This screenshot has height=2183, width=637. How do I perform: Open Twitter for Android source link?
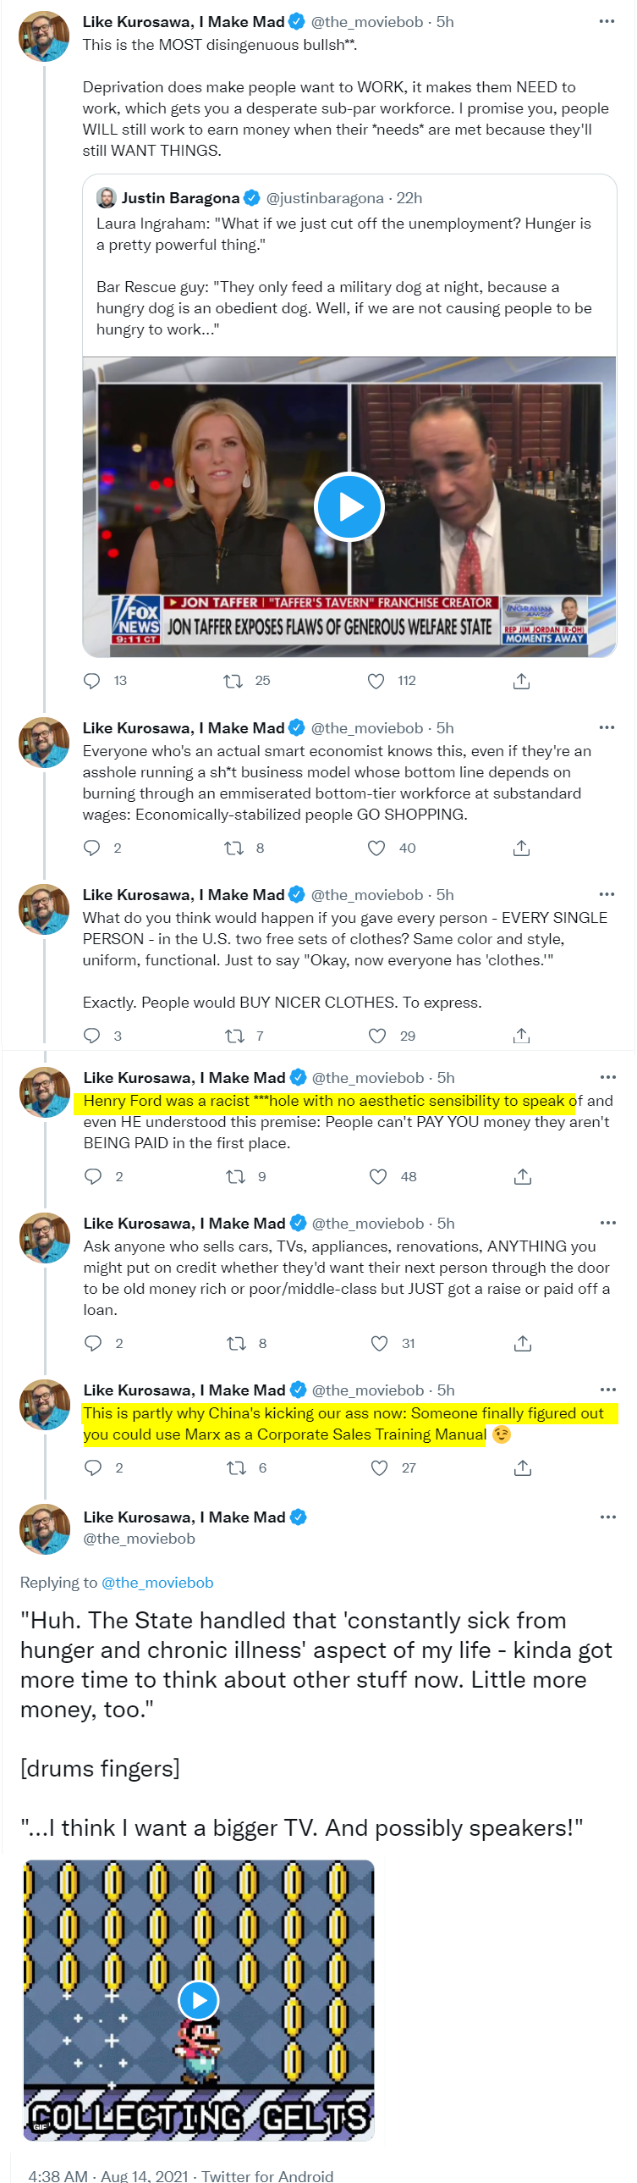click(x=266, y=2175)
